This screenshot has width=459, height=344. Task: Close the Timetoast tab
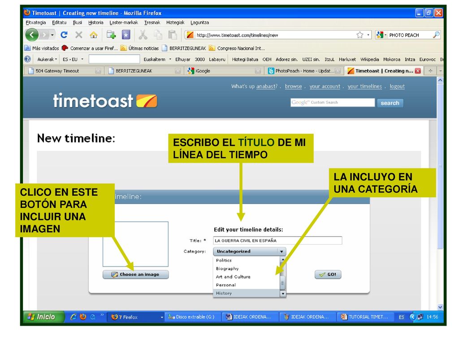click(x=418, y=71)
